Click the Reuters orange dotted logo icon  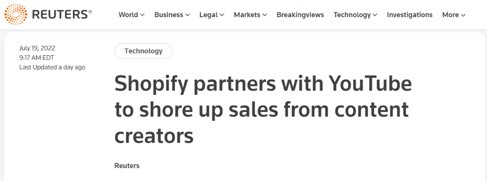point(16,15)
